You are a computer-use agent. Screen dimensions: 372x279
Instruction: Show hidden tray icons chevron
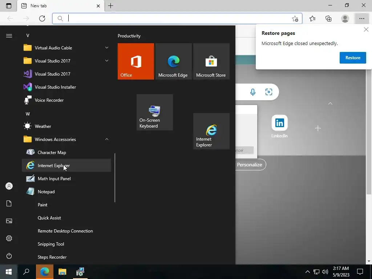[307, 272]
